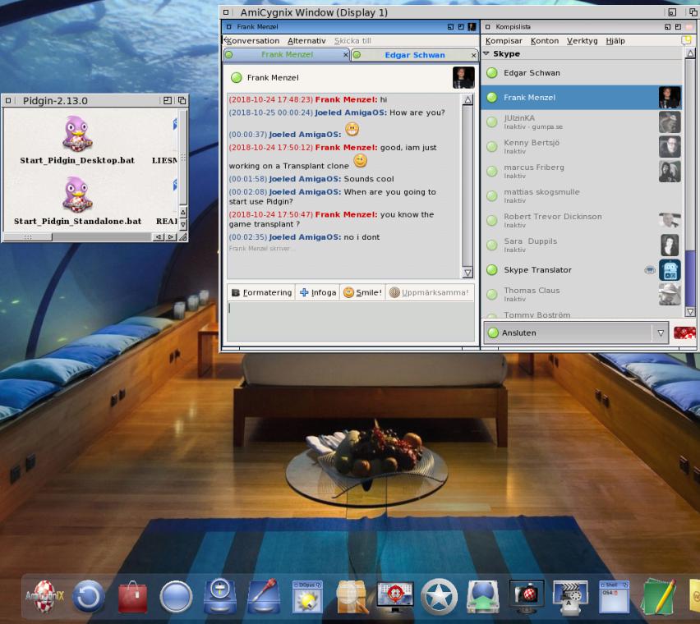Click Pidgin-2.13.0 horizontal scrollbar thumb
Screen dimensions: 700x624
(28, 237)
